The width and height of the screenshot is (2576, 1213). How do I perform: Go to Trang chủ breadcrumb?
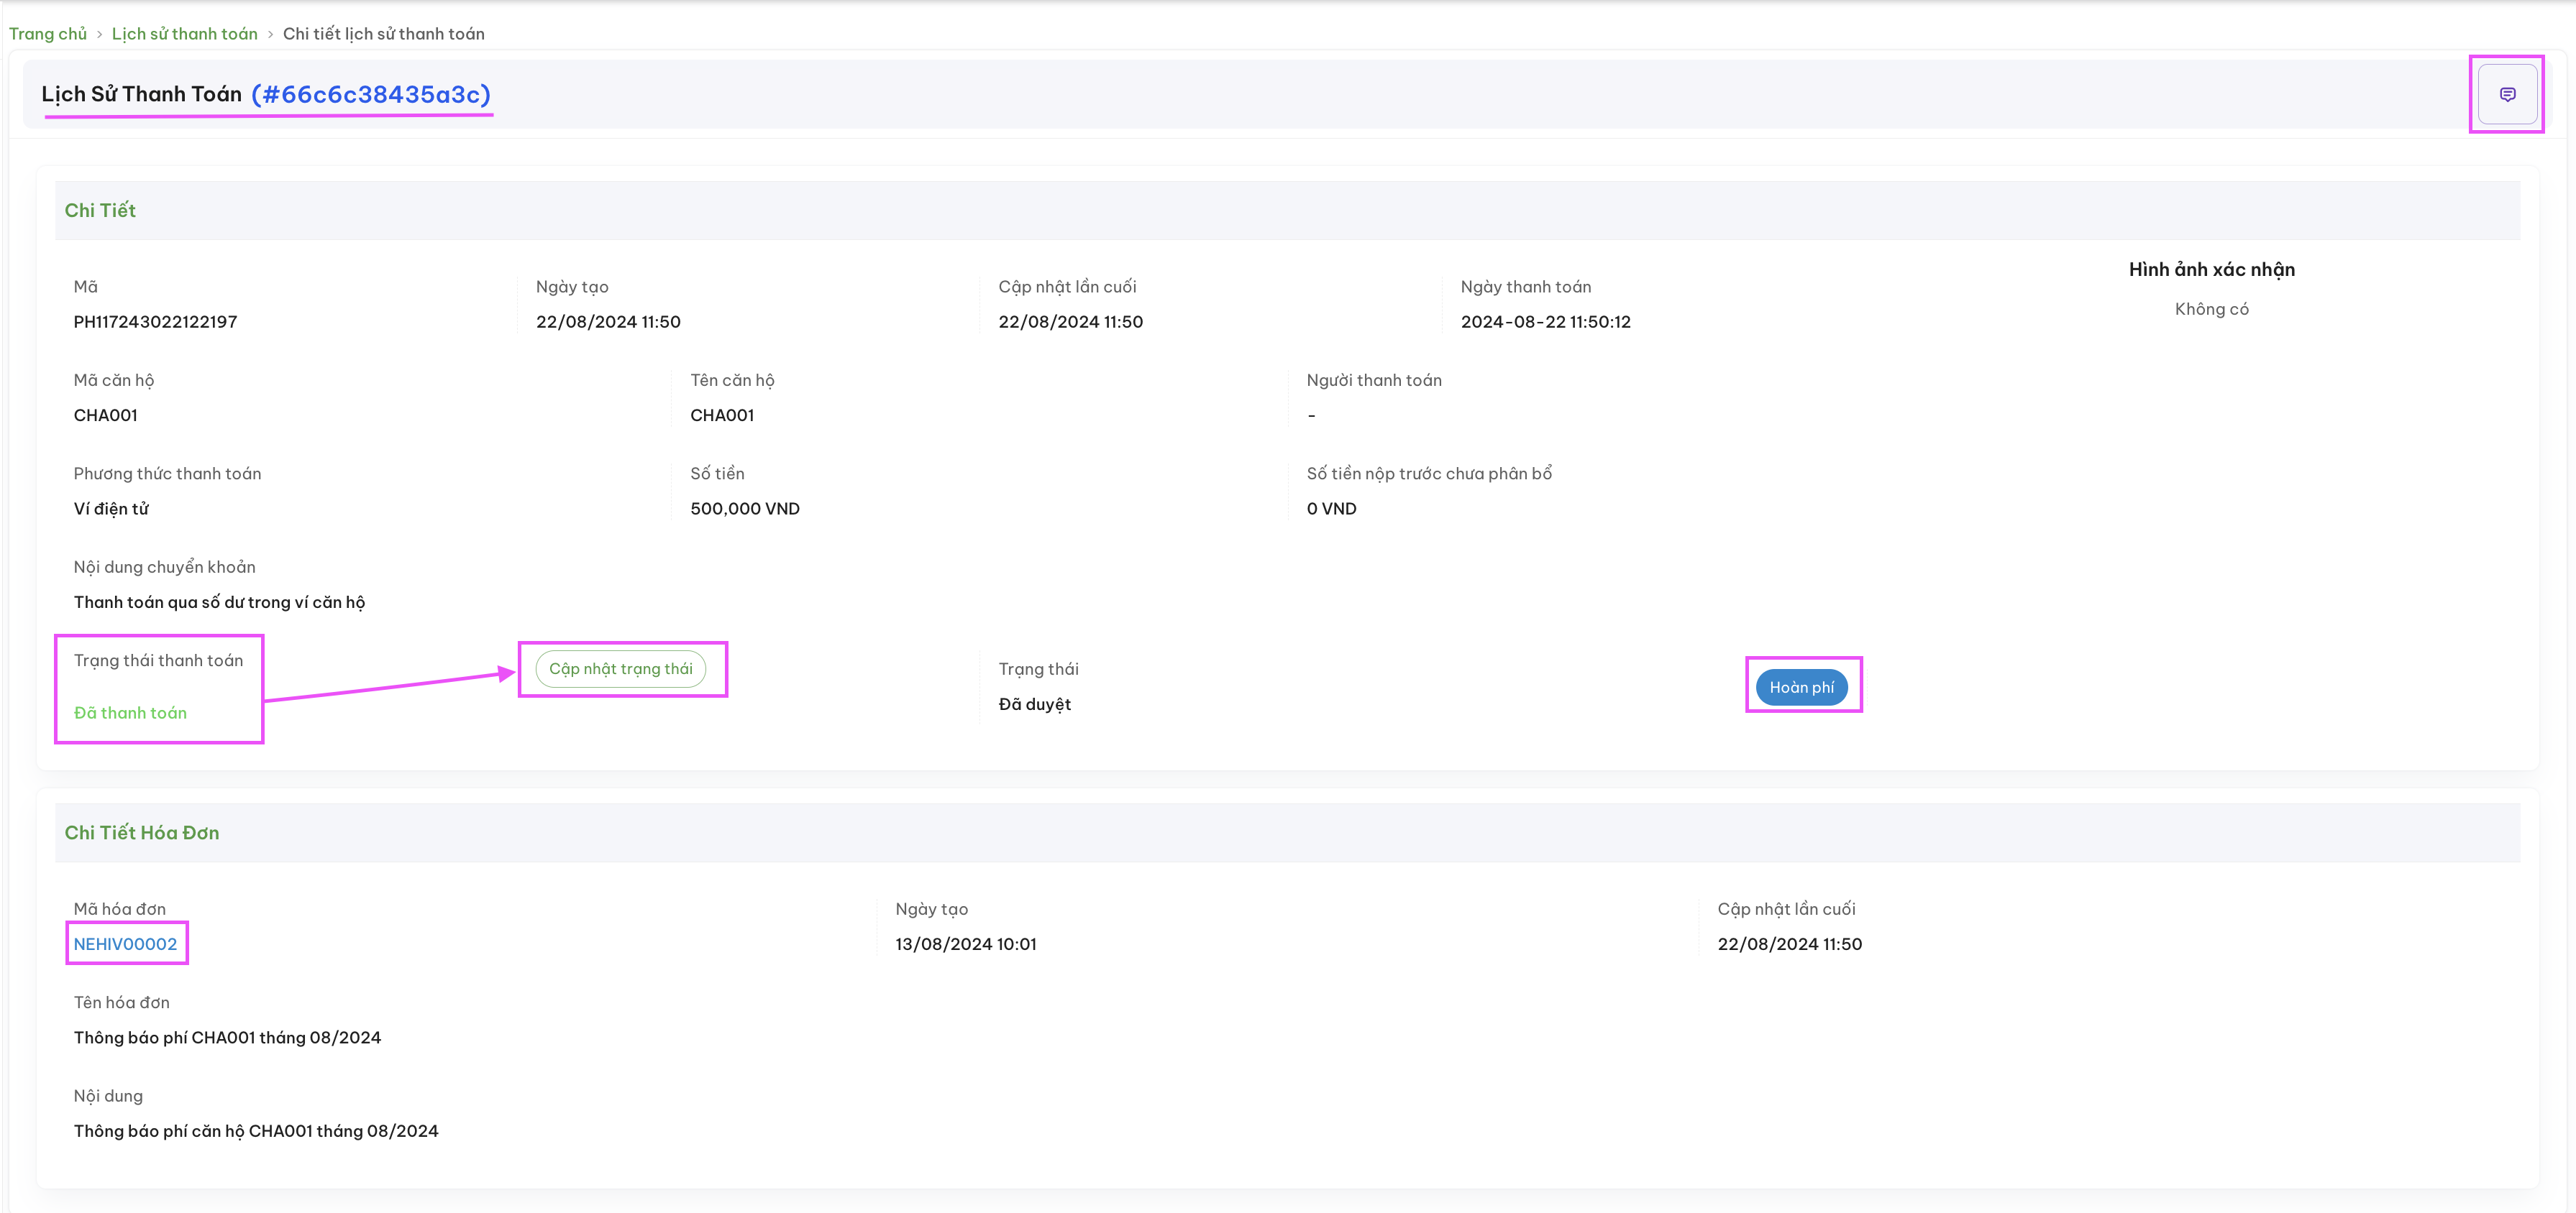(x=48, y=34)
